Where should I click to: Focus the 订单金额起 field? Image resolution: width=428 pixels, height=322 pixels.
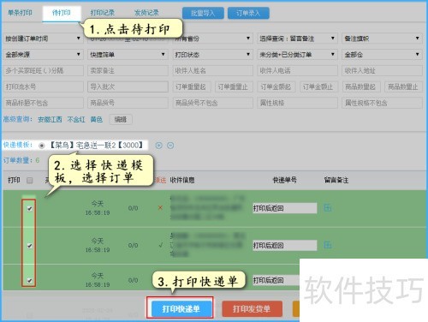pos(276,86)
